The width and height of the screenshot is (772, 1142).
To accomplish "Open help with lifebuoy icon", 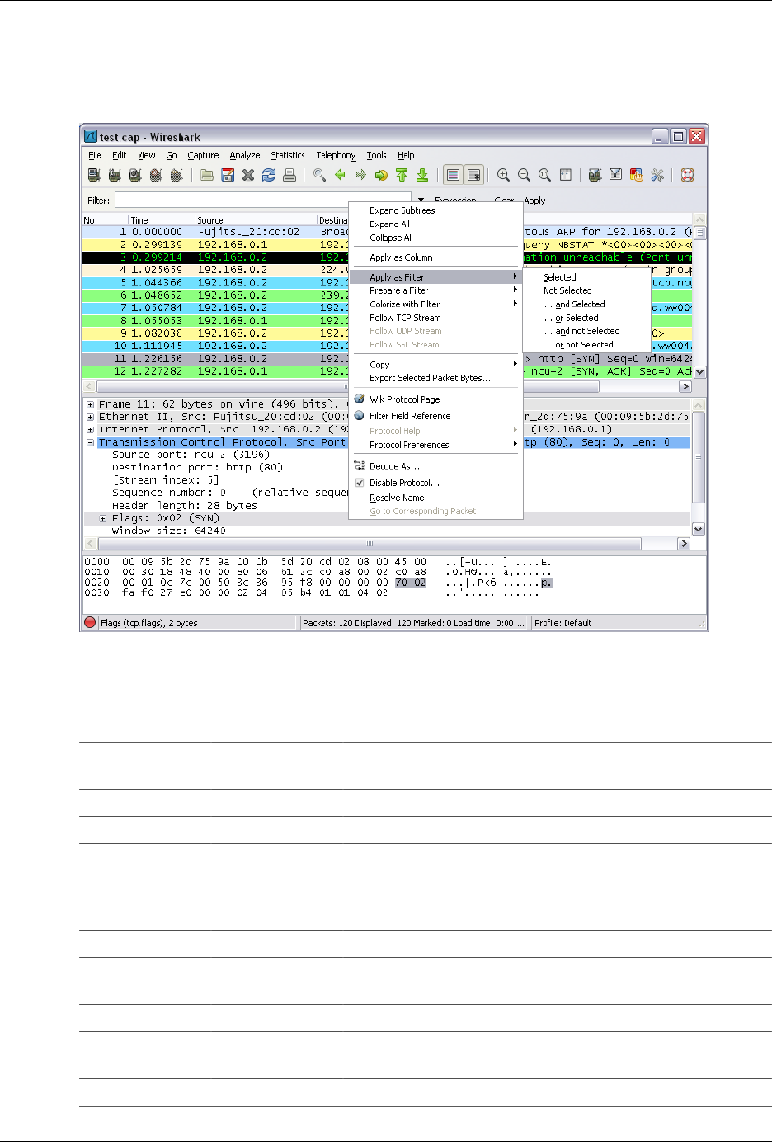I will pos(687,175).
